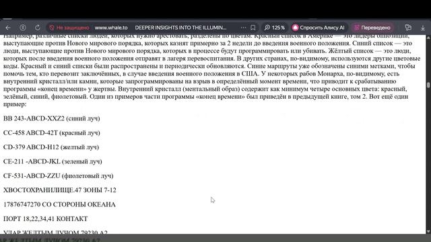
Task: Open the Yandex home icon next to back
Action: tap(23, 28)
